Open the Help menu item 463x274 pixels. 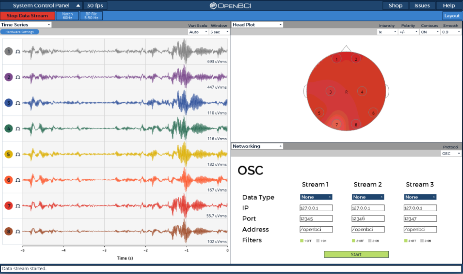pos(449,5)
